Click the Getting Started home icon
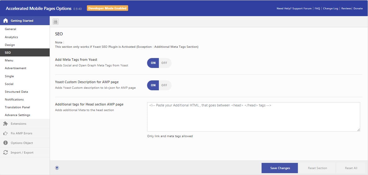The width and height of the screenshot is (368, 175). click(x=5, y=21)
